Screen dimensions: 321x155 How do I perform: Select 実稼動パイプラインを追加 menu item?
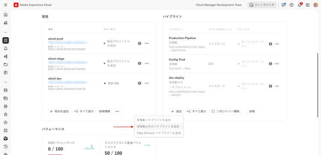point(159,120)
